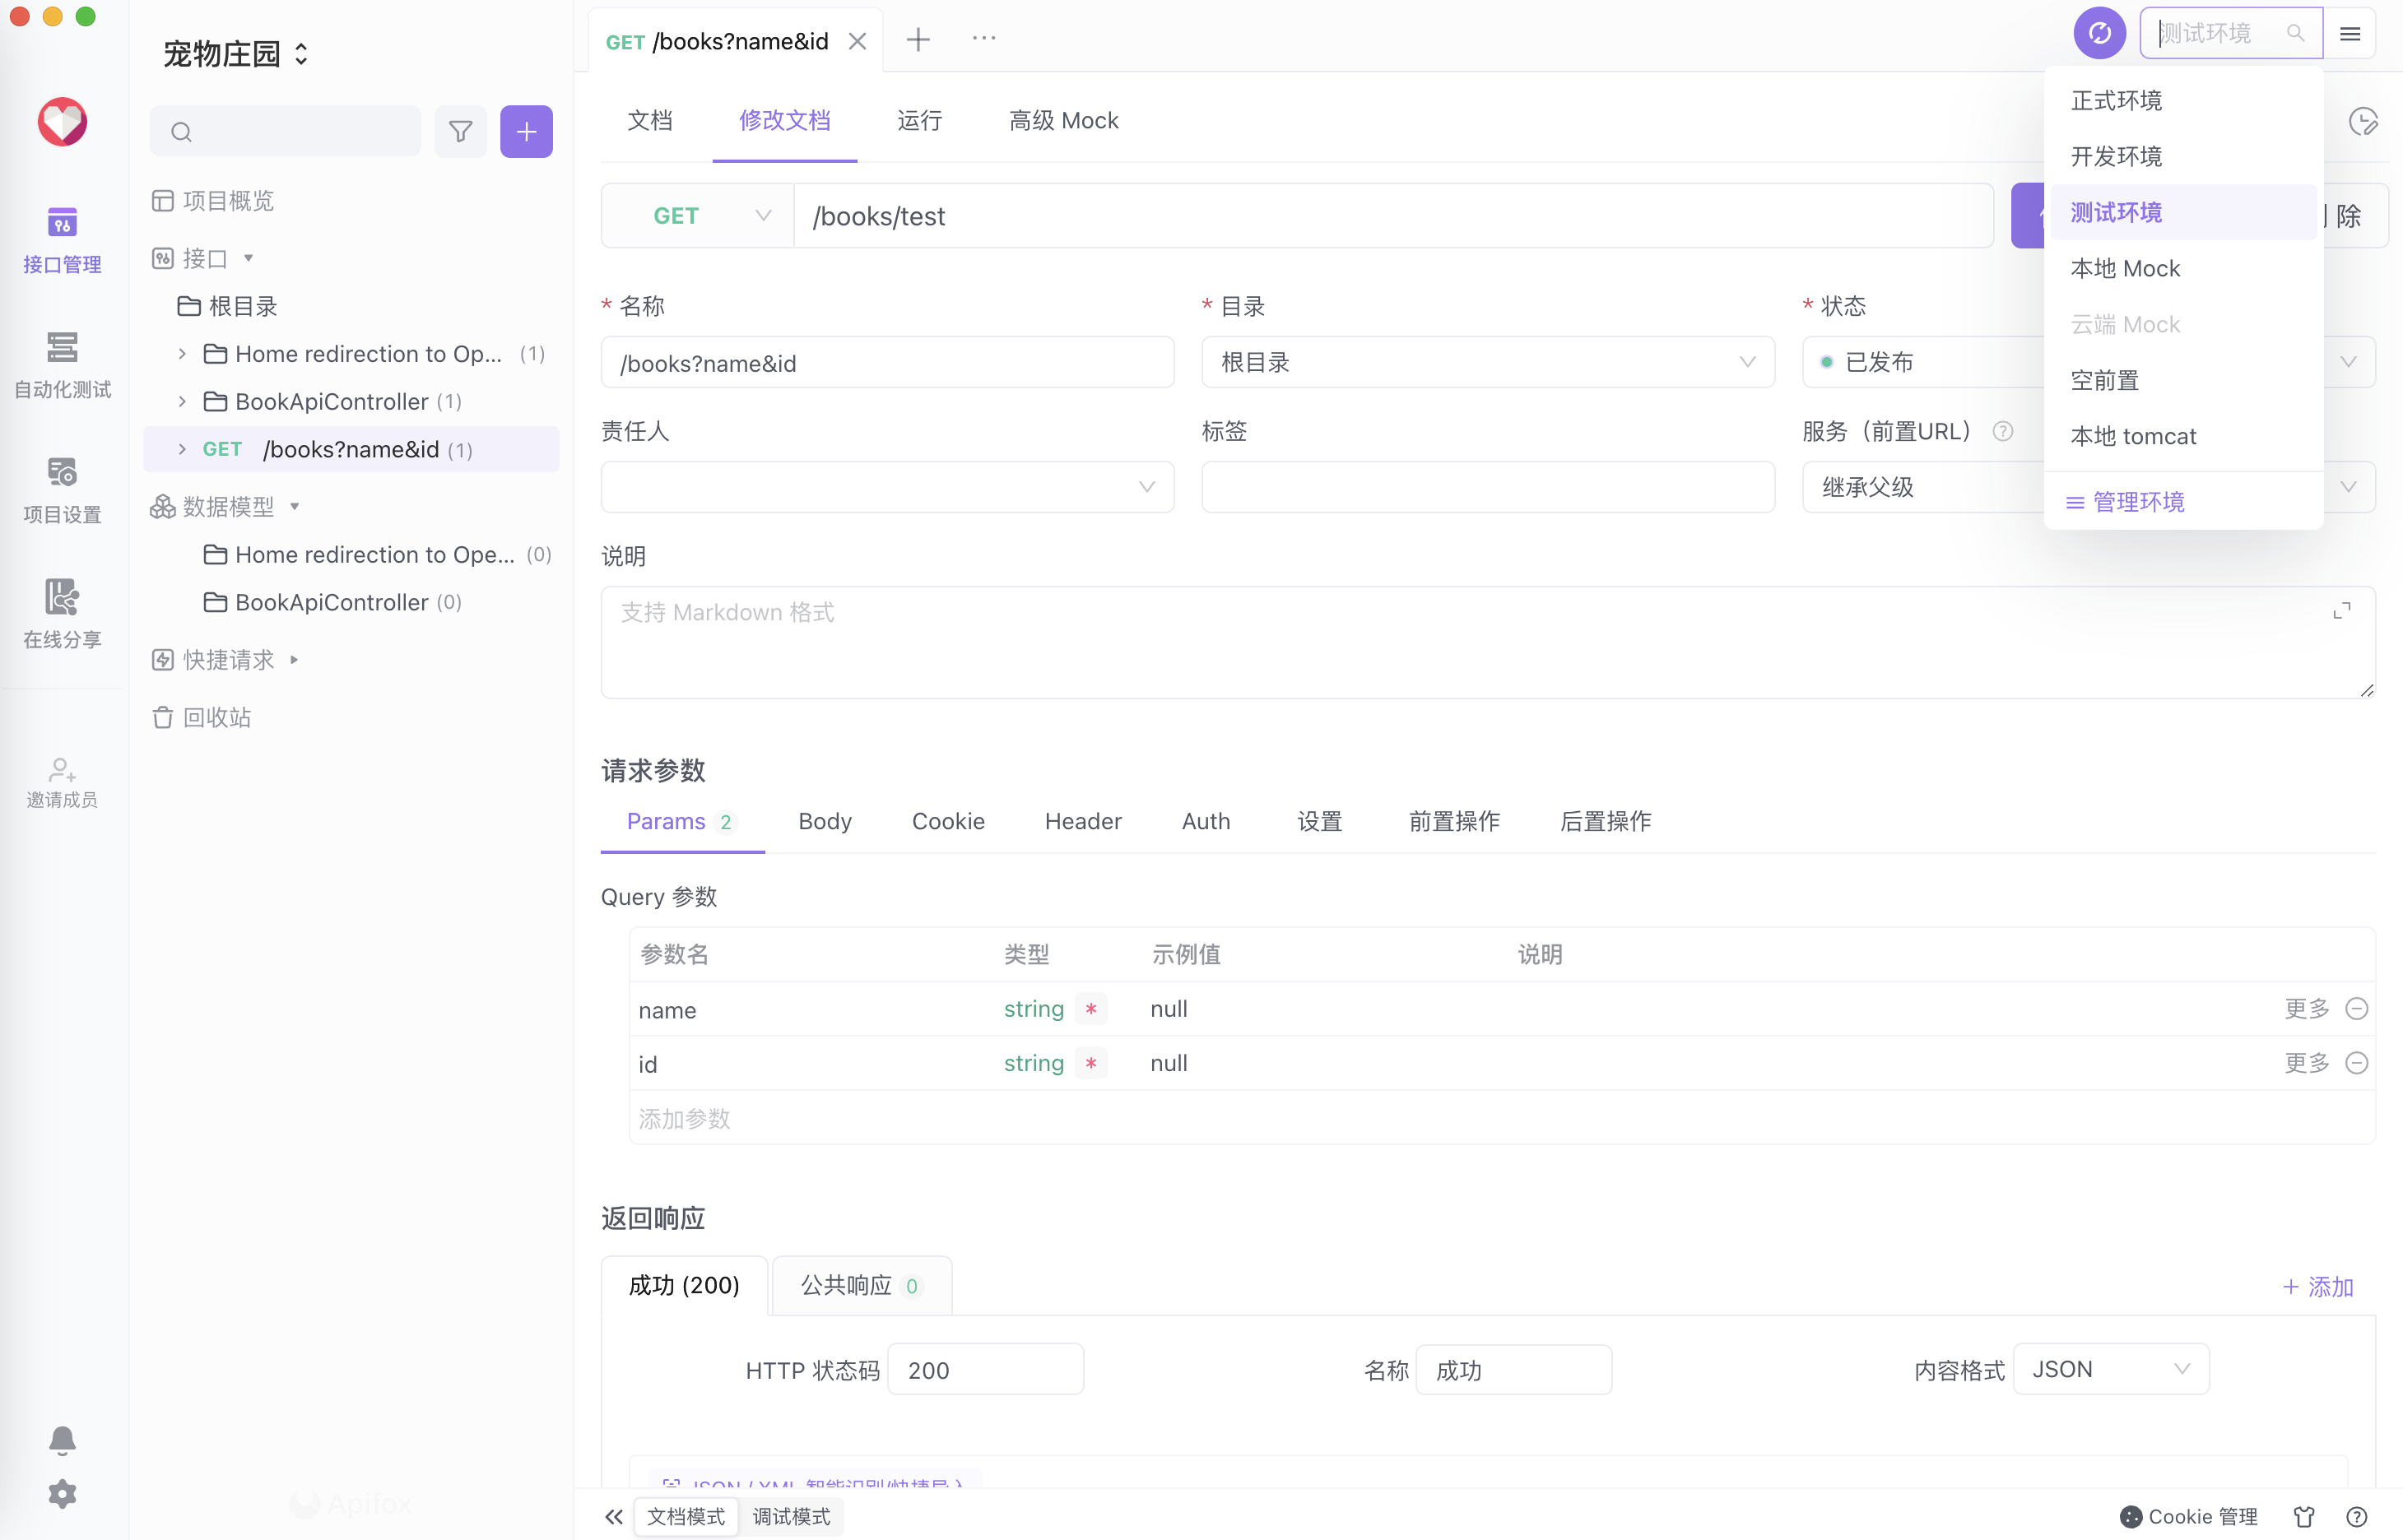
Task: Switch to the Body tab in 请求参数
Action: click(x=825, y=821)
